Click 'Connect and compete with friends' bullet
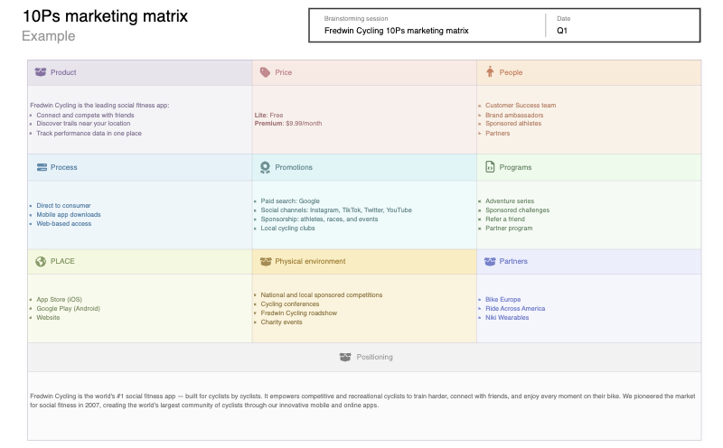 tap(85, 116)
